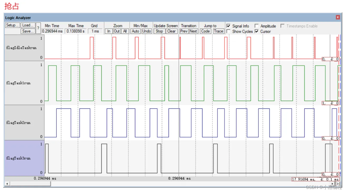Close the Logic Analyzer window
Screen dimensions: 346x192
tap(338, 17)
